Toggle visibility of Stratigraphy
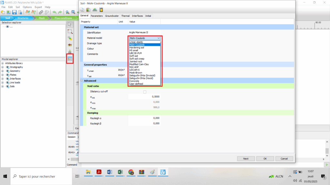Screen dimensions: 330x185 tap(8, 67)
